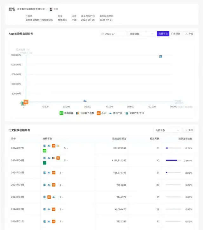Screen dimensions: 203x230
Task: Click the ¥554,831 amount cell
Action: [x=121, y=185]
